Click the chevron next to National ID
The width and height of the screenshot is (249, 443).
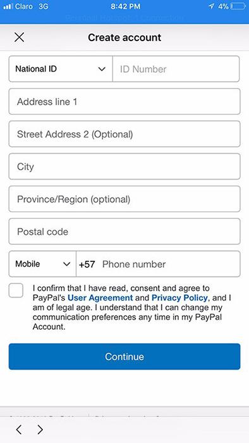[102, 69]
